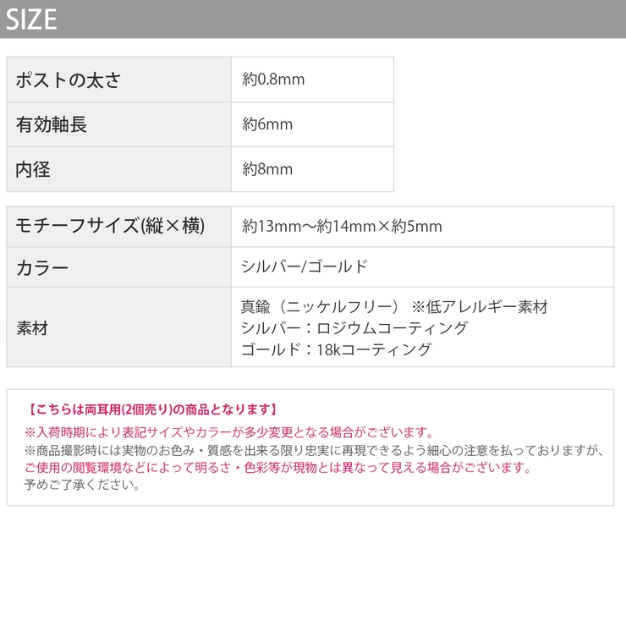
Task: Click the 約0.8mm value cell
Action: [313, 80]
